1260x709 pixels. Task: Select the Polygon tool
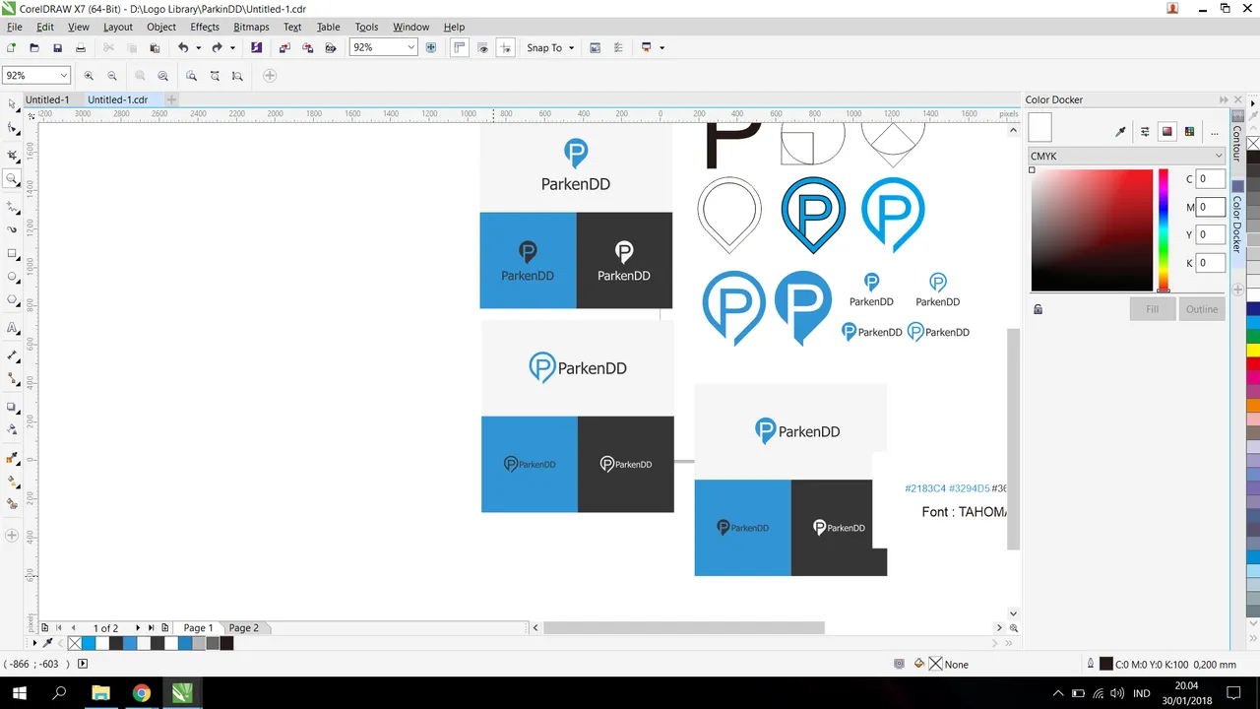(12, 300)
